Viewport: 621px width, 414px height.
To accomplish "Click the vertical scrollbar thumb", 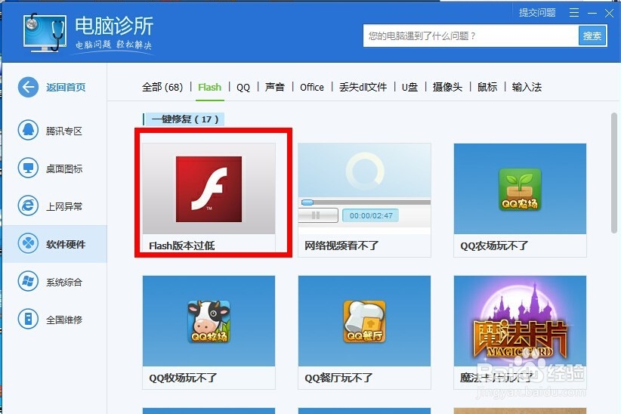I will [x=614, y=173].
